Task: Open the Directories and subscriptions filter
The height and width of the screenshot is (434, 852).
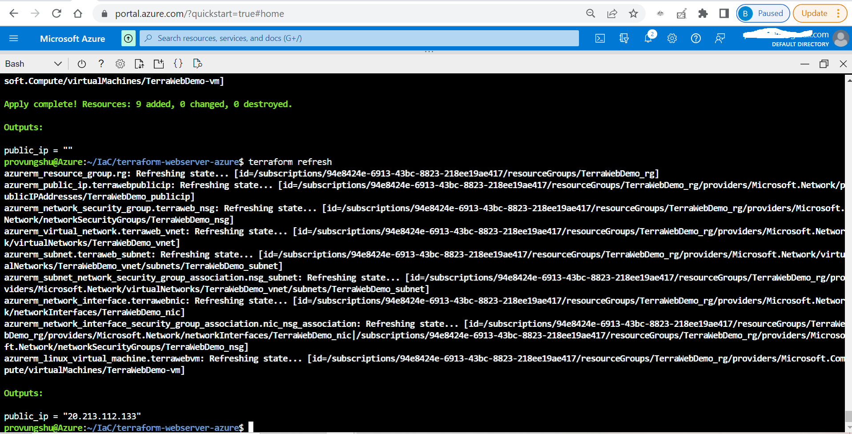Action: (624, 38)
